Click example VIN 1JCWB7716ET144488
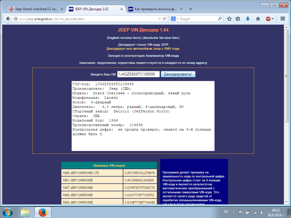This screenshot has width=291, height=218. click(x=140, y=202)
